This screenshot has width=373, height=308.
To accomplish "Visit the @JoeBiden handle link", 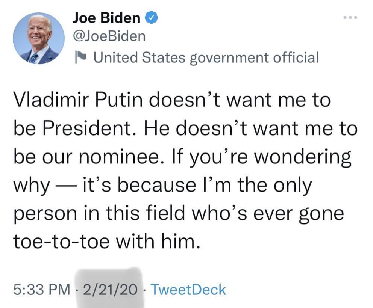I will point(108,36).
